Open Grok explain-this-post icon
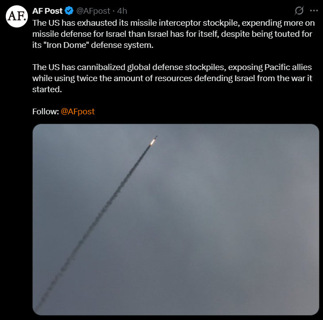The width and height of the screenshot is (323, 320). click(299, 11)
